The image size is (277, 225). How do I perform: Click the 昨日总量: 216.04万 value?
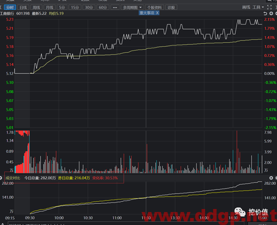pos(74,178)
